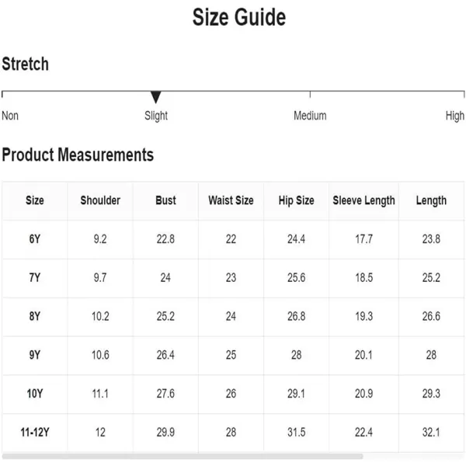Click the black stretch indicator triangle
The image size is (466, 466).
[x=156, y=97]
